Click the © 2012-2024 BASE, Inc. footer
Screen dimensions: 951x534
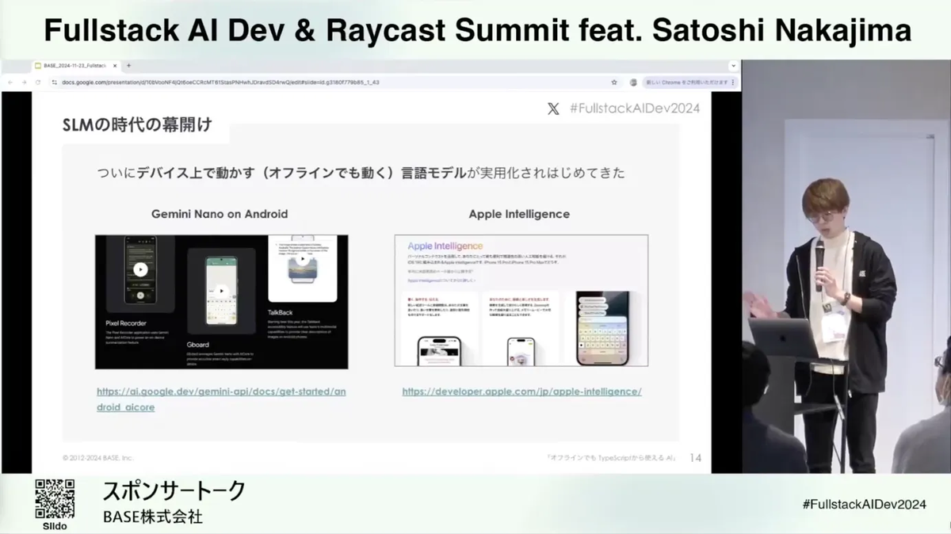(98, 458)
